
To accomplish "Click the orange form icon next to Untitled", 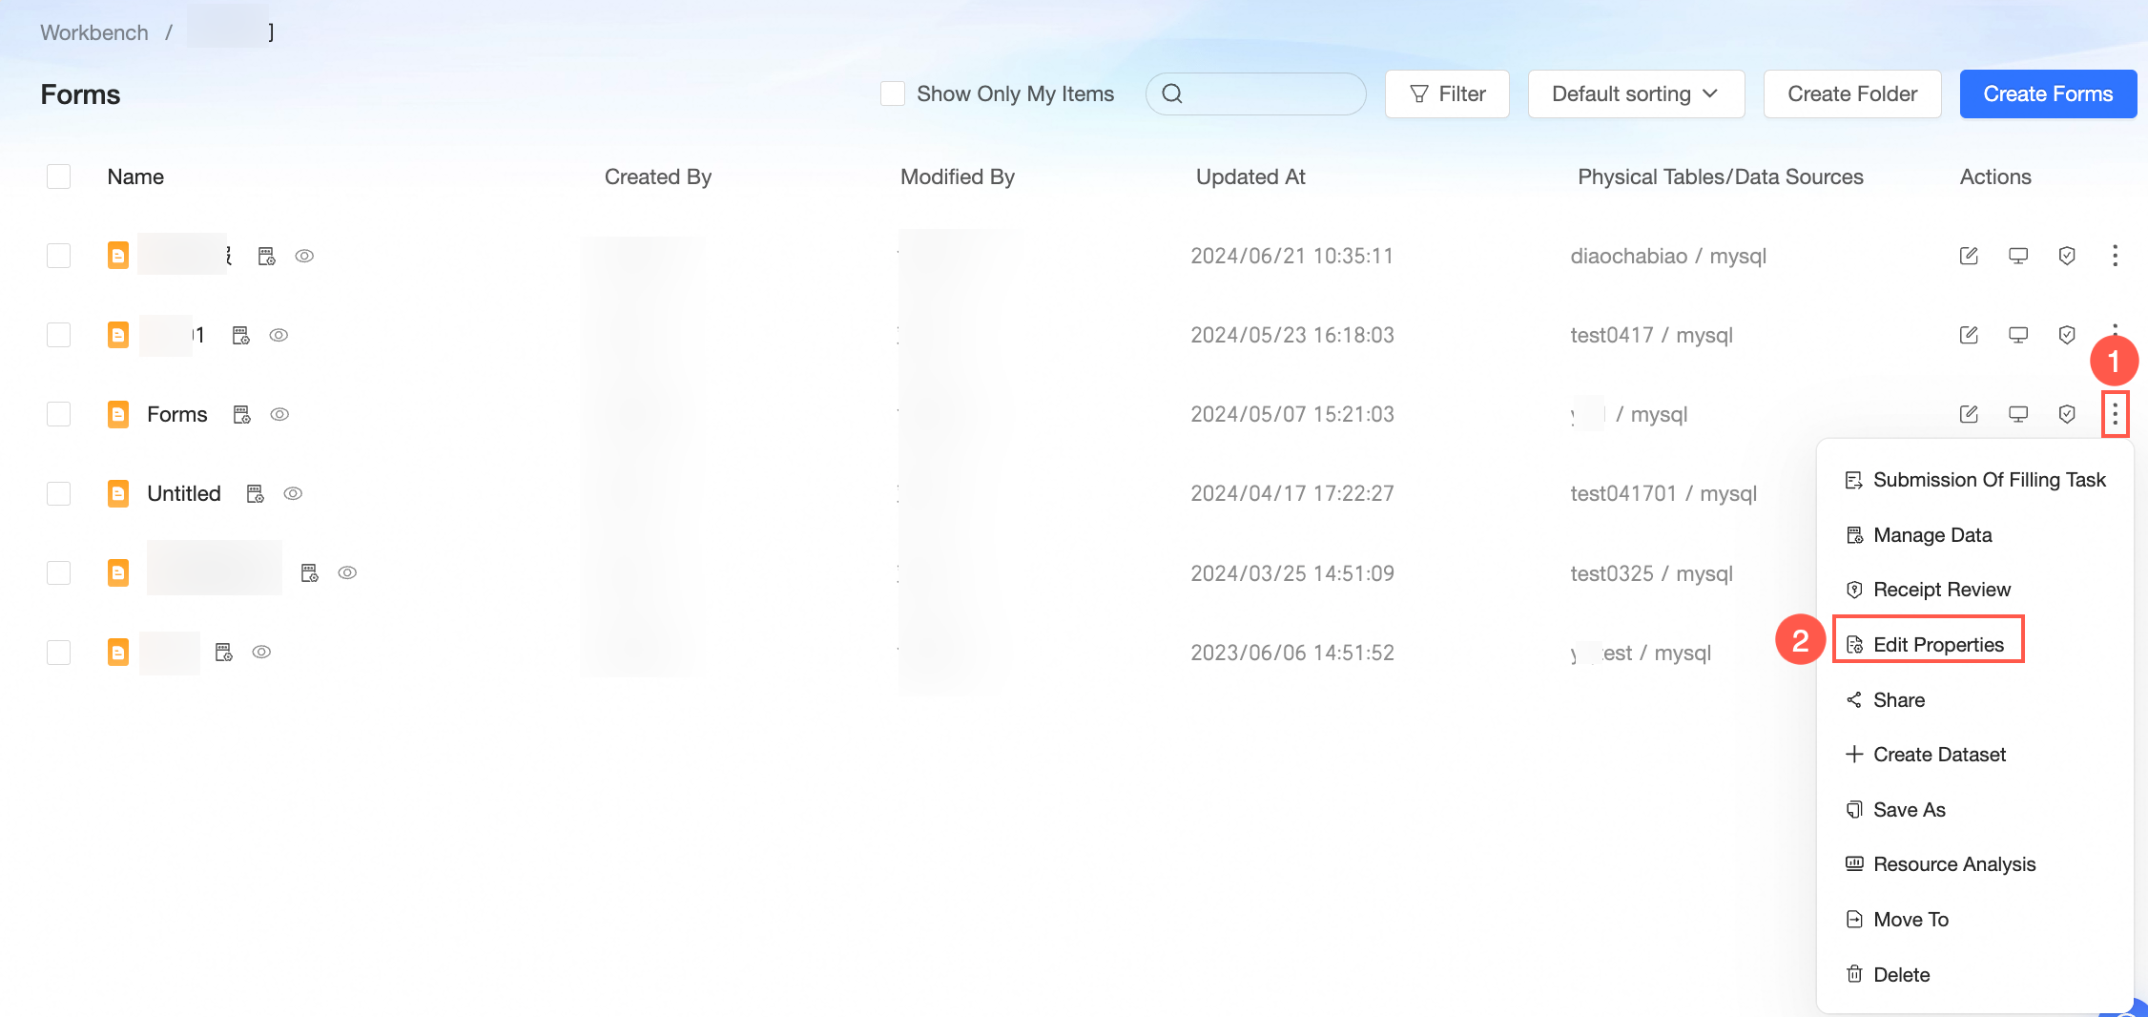I will click(118, 493).
